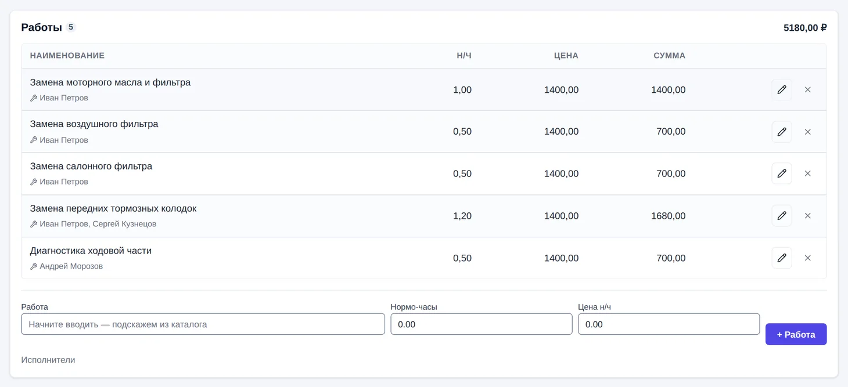This screenshot has width=848, height=387.
Task: Focus the 'Работа' catalog search field
Action: [203, 324]
